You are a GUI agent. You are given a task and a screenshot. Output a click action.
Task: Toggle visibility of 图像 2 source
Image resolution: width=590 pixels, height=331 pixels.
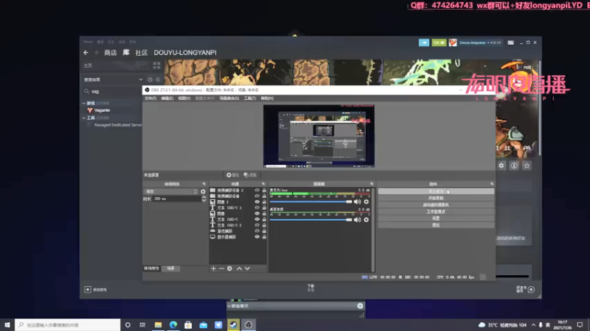click(257, 202)
